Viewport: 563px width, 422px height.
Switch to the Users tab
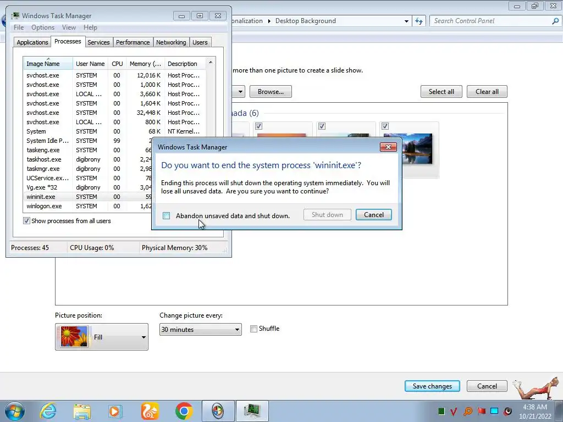pyautogui.click(x=200, y=42)
